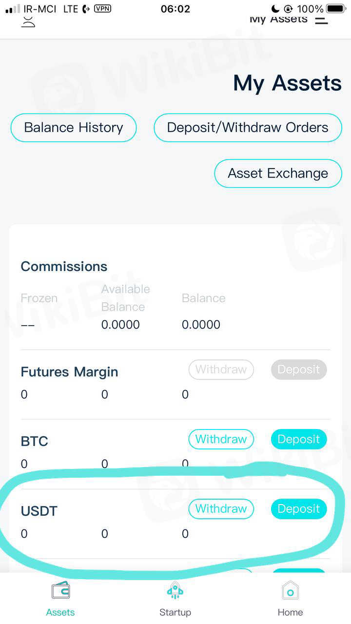Tap the profile icon at top left
Image resolution: width=351 pixels, height=624 pixels.
click(x=28, y=21)
